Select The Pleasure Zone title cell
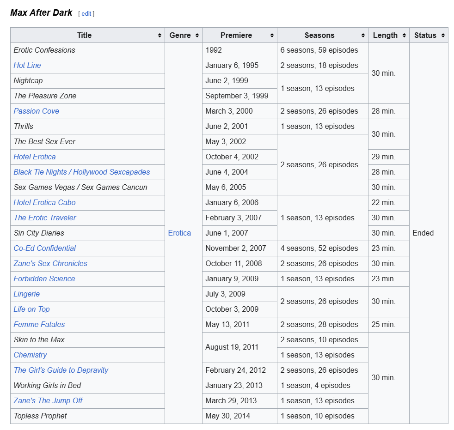This screenshot has width=454, height=430. (x=87, y=96)
